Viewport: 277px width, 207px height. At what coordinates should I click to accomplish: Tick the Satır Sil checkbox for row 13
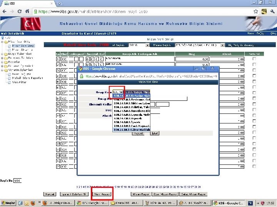[x=254, y=127]
